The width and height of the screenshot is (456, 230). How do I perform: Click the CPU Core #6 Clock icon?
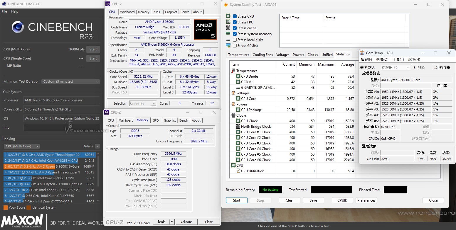tap(238, 160)
